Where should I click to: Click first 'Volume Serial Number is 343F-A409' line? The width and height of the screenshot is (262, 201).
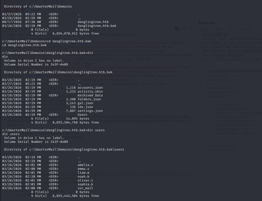[36, 64]
